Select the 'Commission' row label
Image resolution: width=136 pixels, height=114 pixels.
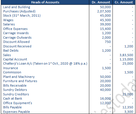[12, 72]
